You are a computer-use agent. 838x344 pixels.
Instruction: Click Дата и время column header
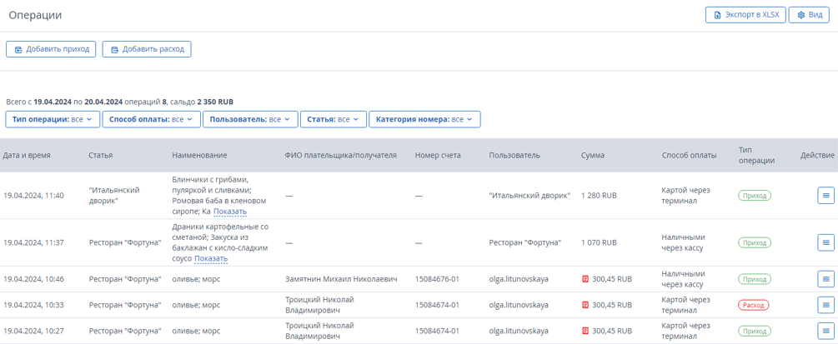pos(27,156)
